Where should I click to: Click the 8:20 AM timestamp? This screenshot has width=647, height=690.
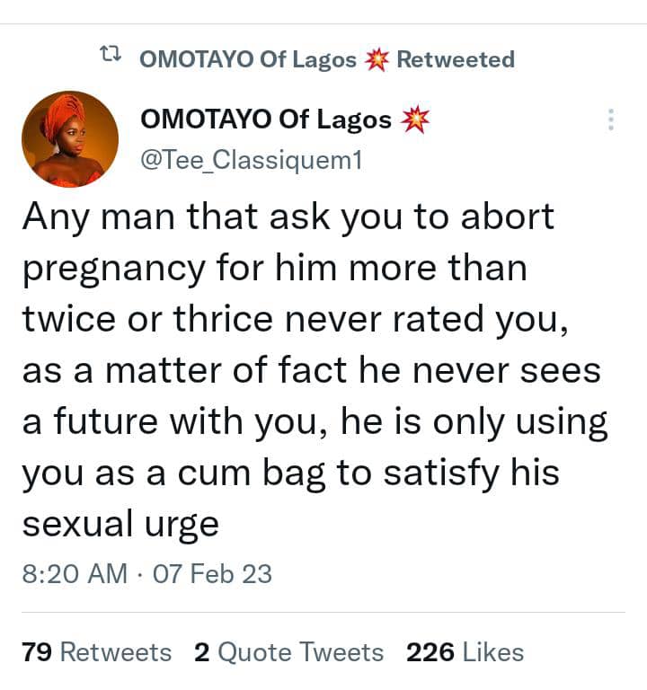click(75, 574)
